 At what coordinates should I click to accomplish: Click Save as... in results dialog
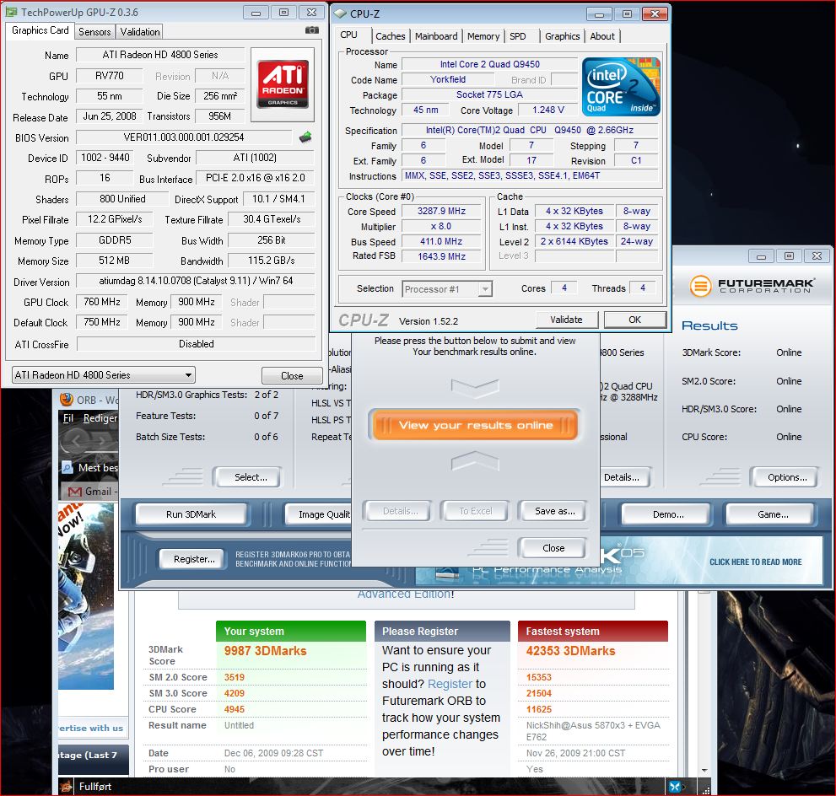(x=553, y=511)
